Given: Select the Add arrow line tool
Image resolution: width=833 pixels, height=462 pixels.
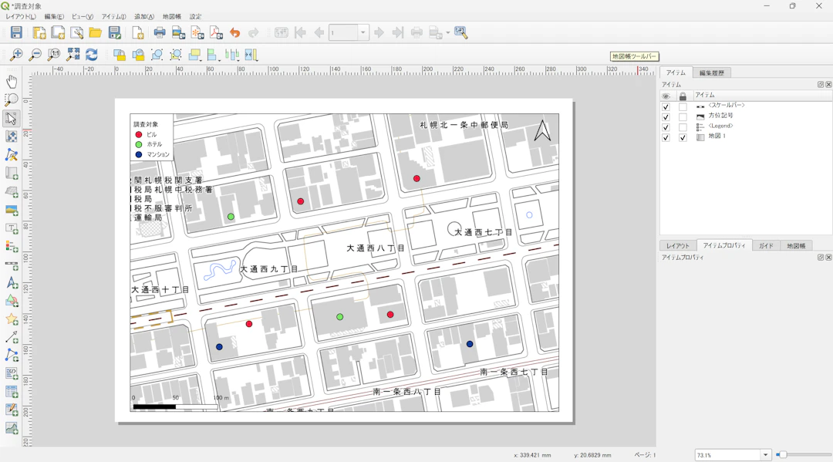Looking at the screenshot, I should click(11, 338).
